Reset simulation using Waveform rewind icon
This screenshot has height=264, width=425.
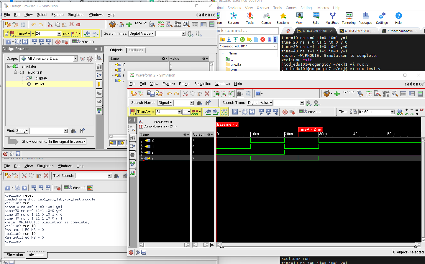[252, 112]
